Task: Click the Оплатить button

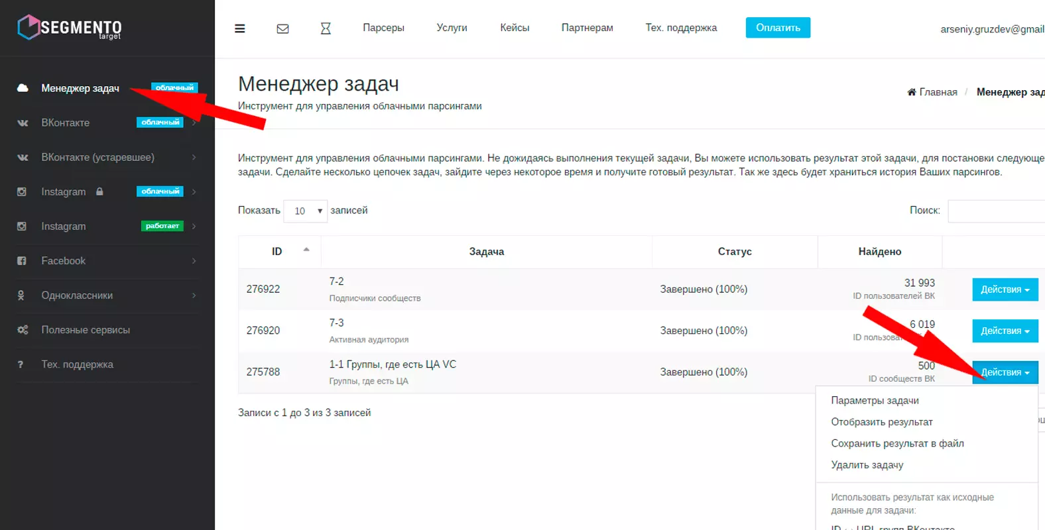Action: (778, 28)
